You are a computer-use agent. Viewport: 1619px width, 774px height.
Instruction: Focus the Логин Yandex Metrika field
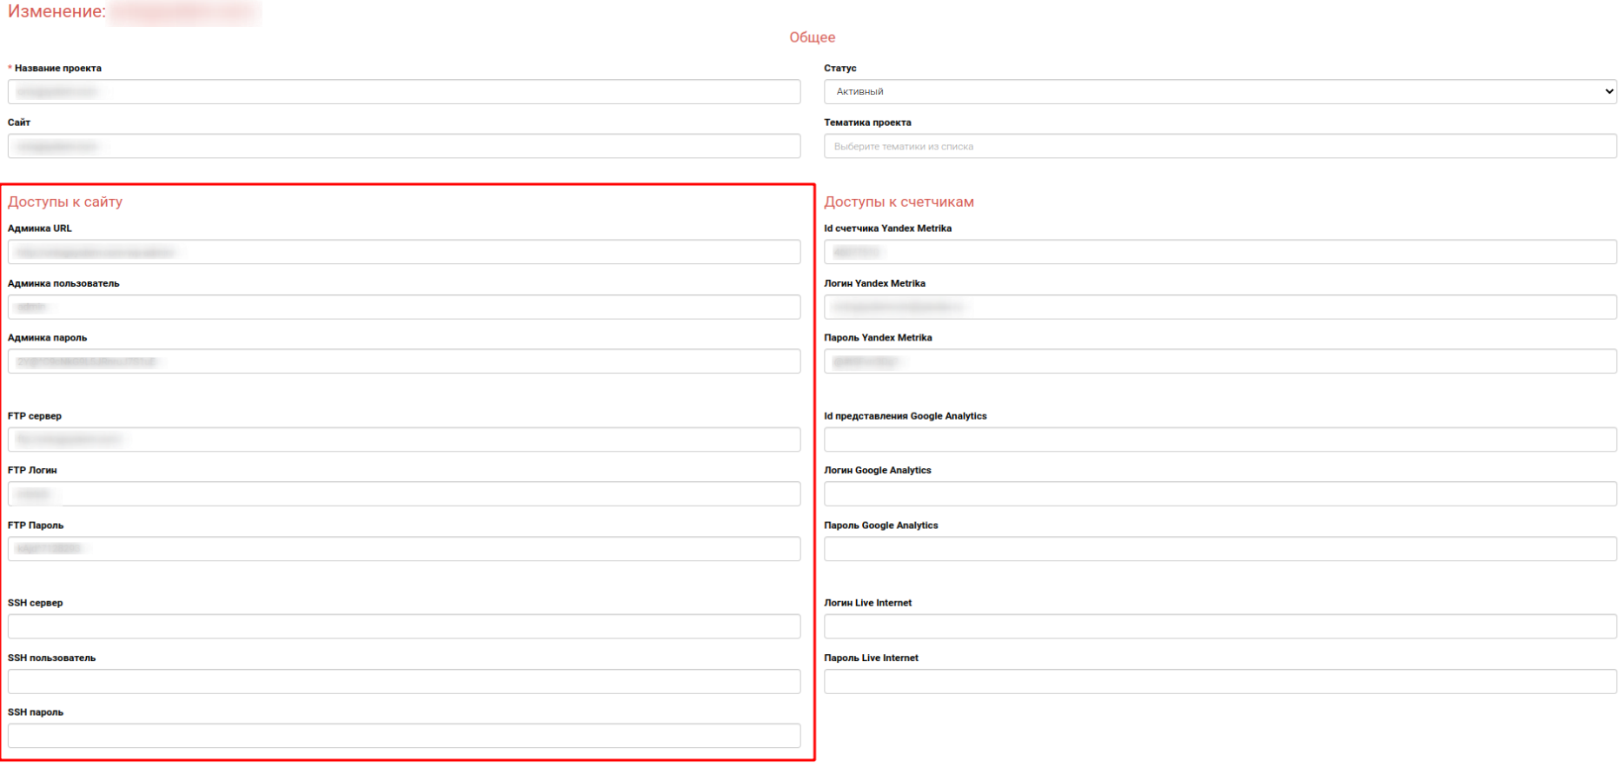pos(1219,307)
